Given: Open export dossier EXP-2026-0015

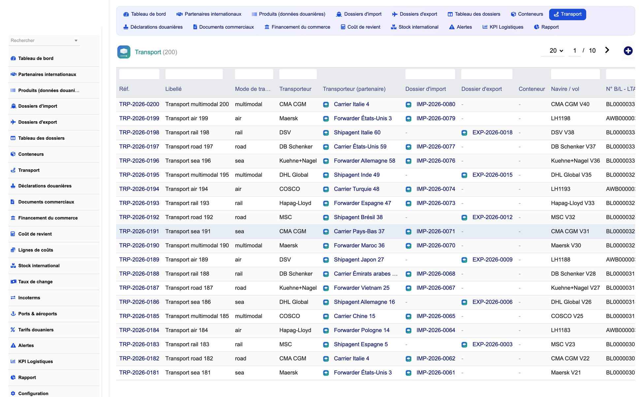Looking at the screenshot, I should point(493,175).
